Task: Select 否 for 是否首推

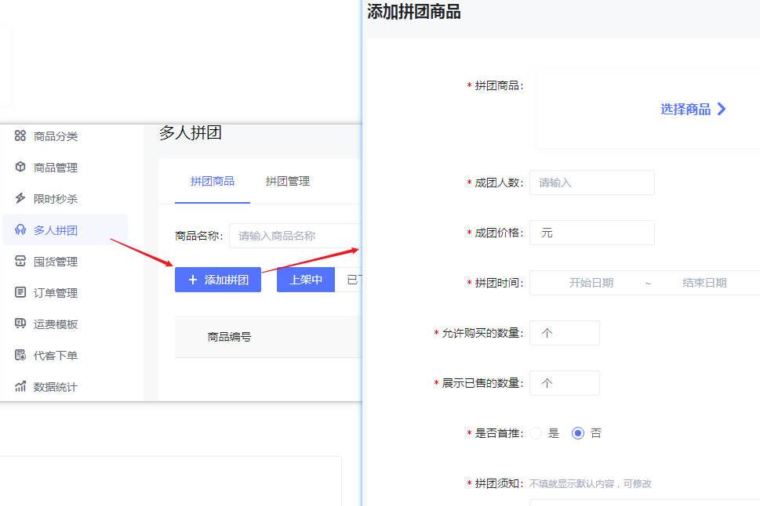Action: (579, 432)
